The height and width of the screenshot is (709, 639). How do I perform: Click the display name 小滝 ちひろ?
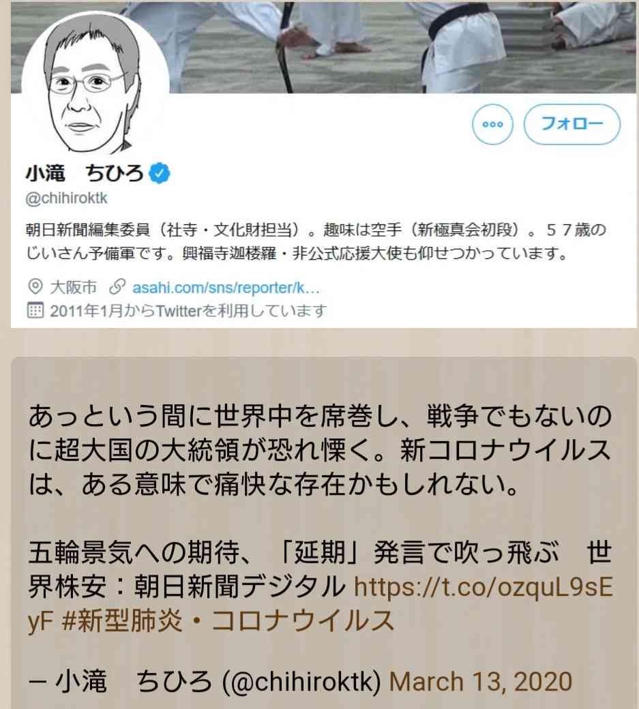(x=85, y=173)
